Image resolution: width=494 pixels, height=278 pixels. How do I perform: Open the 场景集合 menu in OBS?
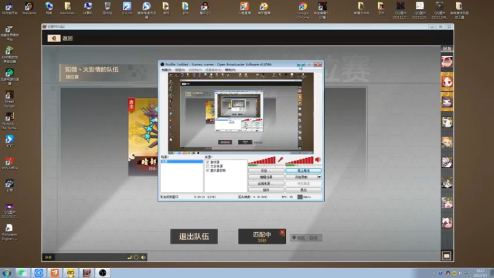coord(213,70)
